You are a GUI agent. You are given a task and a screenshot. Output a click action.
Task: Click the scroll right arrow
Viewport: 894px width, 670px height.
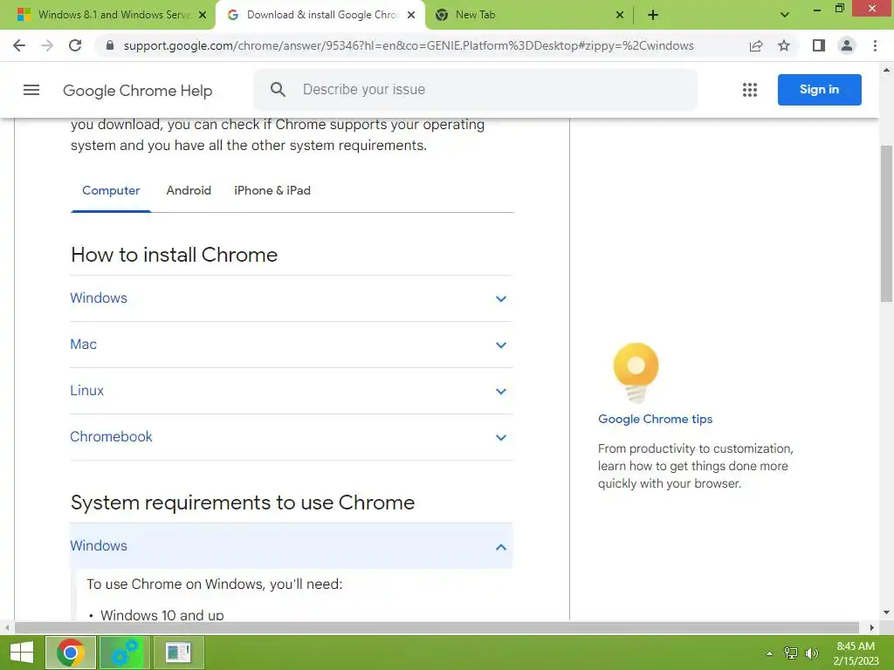coord(872,627)
